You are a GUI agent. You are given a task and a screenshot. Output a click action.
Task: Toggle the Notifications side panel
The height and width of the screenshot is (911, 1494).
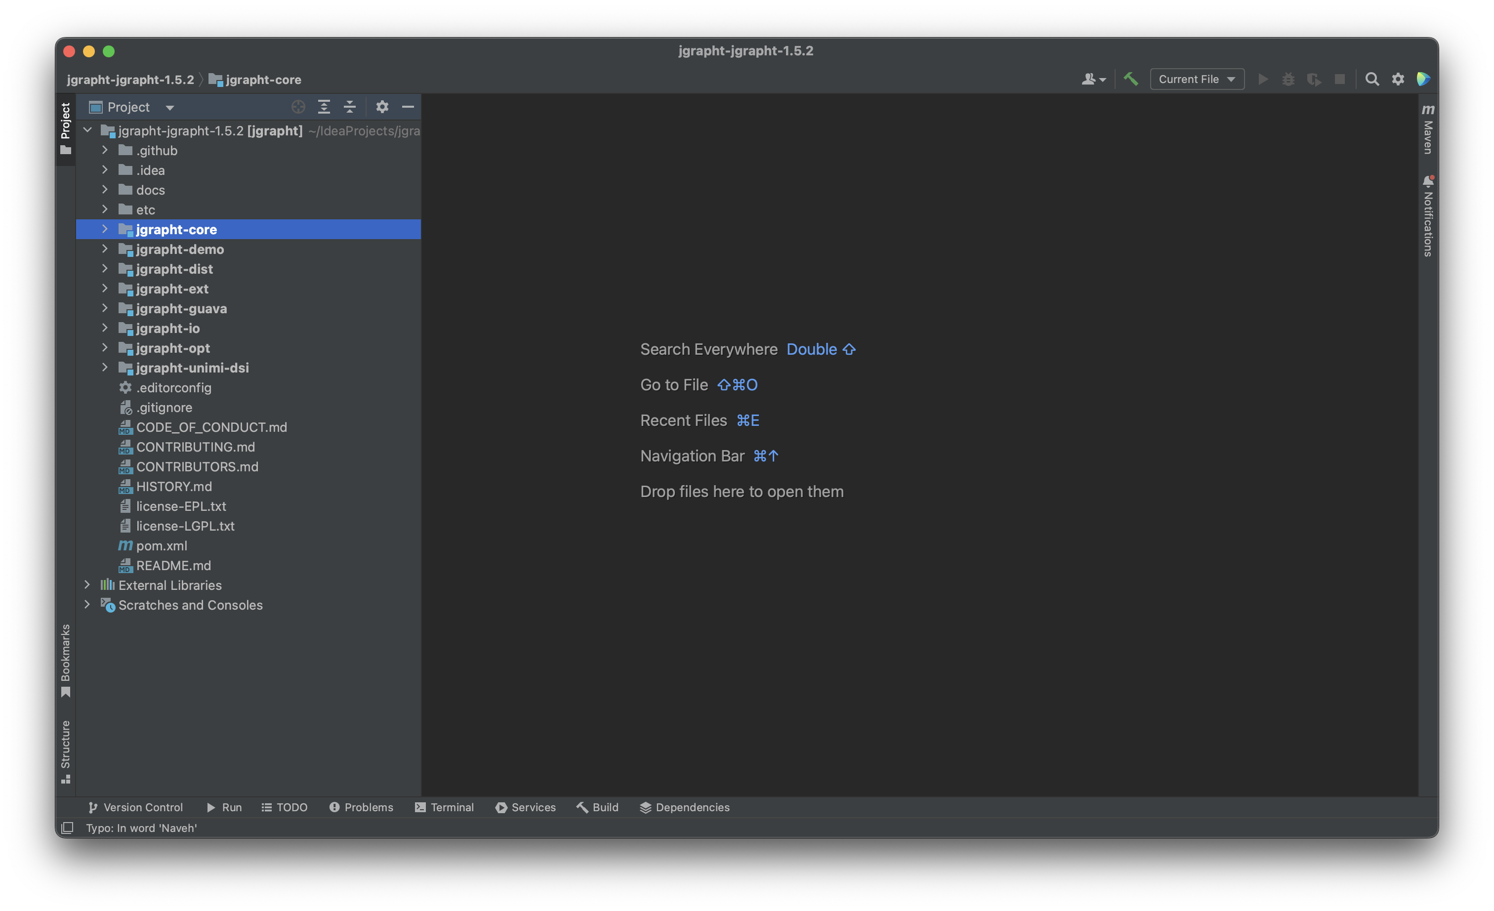pos(1427,216)
